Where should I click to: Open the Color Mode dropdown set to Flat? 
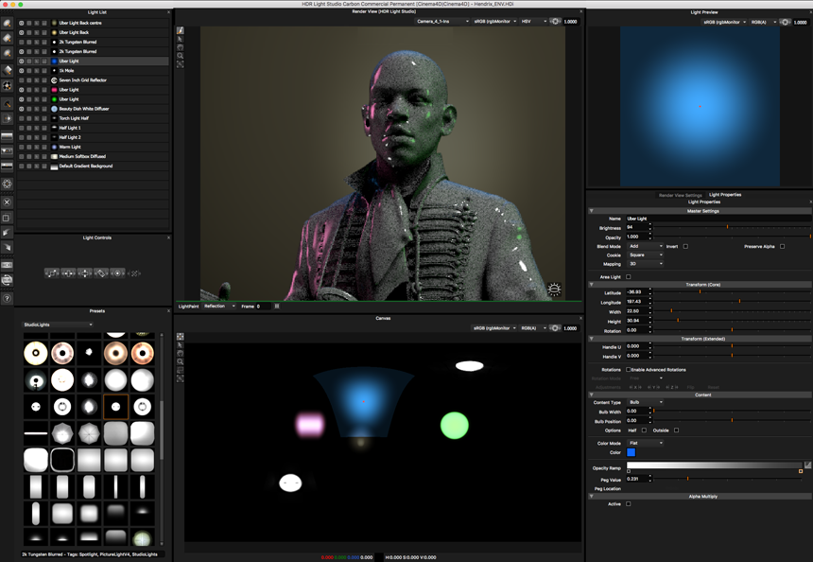click(x=645, y=443)
